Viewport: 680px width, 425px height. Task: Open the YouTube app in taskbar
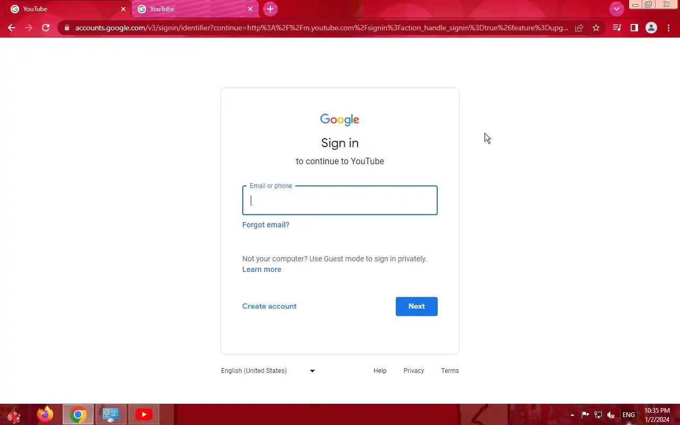(143, 414)
